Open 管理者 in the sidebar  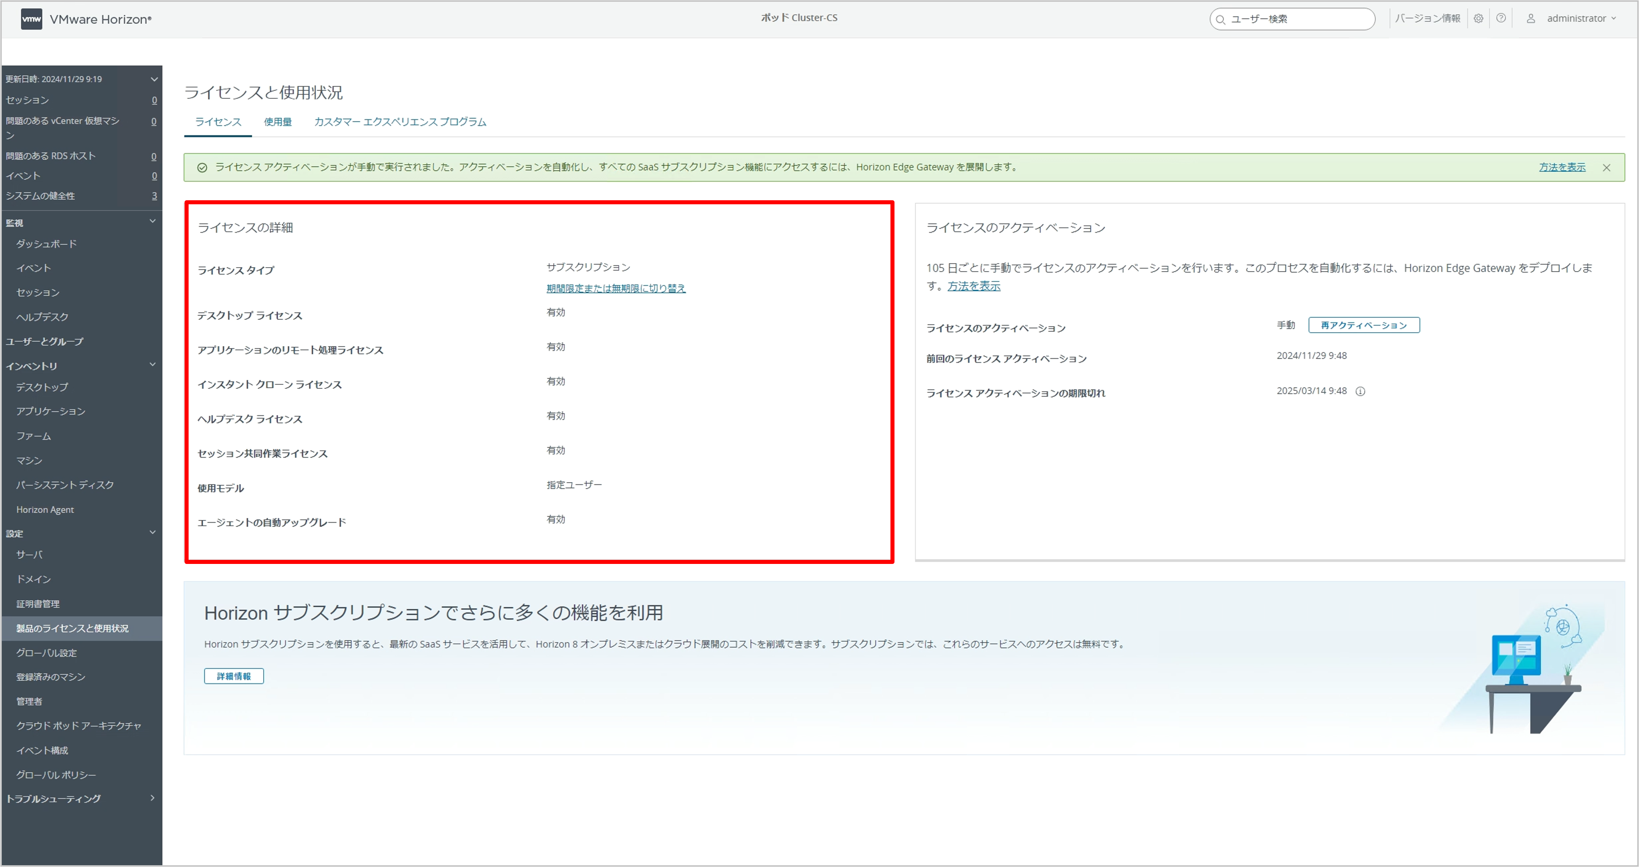(29, 701)
